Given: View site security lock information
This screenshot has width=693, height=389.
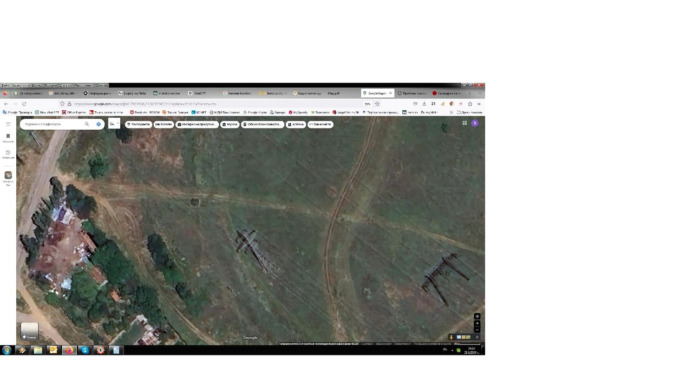Looking at the screenshot, I should (69, 104).
